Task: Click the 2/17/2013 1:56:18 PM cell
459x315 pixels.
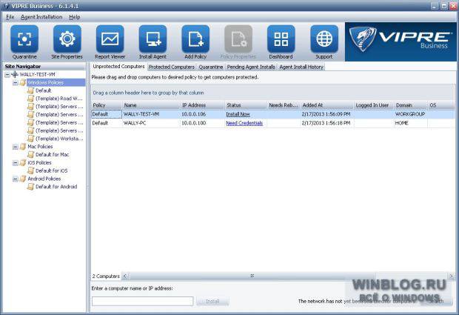Action: pos(327,123)
